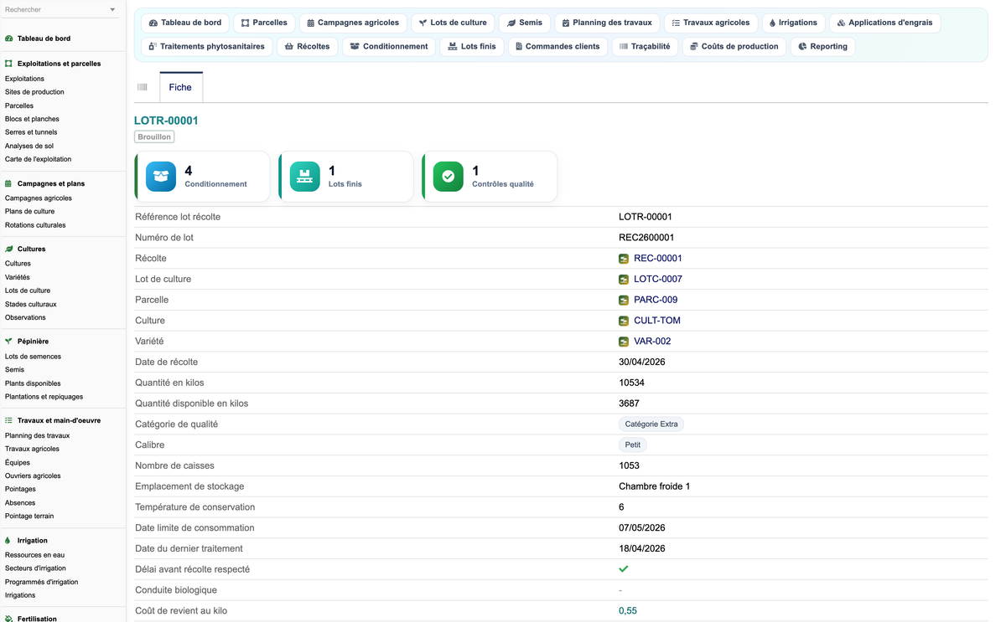This screenshot has height=622, width=1006.
Task: Click the Travaux et main-d'oeuvre list icon
Action: (x=8, y=420)
